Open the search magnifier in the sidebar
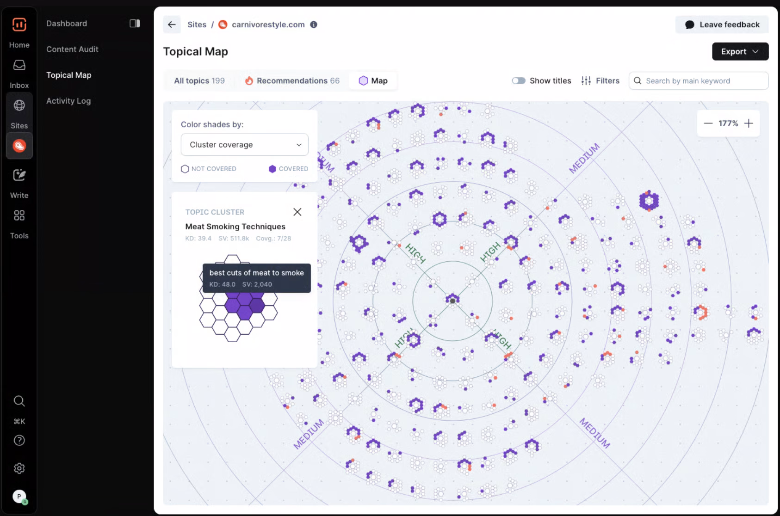This screenshot has width=780, height=516. pyautogui.click(x=19, y=401)
